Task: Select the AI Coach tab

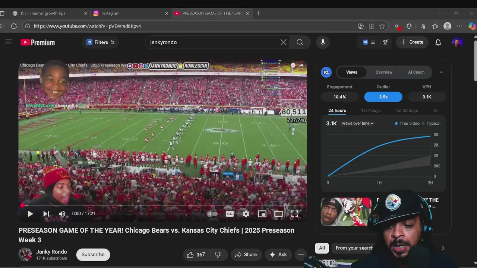Action: tap(416, 72)
